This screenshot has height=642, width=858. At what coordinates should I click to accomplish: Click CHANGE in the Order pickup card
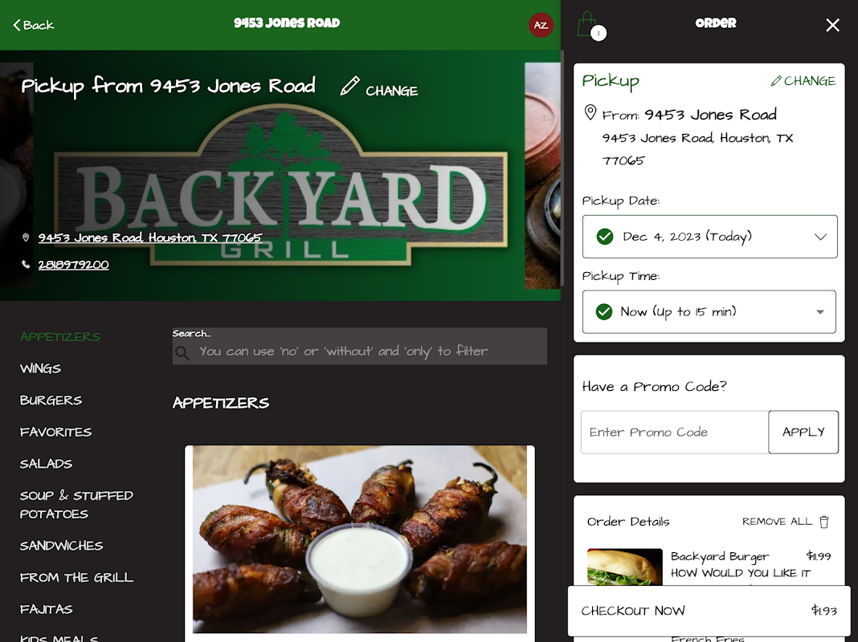pos(803,81)
